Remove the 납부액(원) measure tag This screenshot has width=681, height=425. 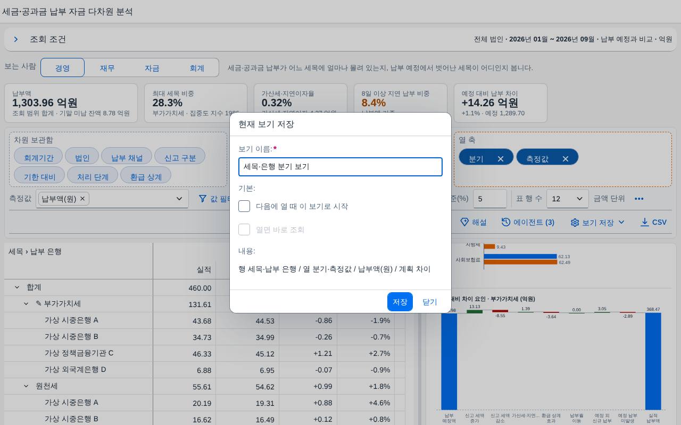point(82,199)
